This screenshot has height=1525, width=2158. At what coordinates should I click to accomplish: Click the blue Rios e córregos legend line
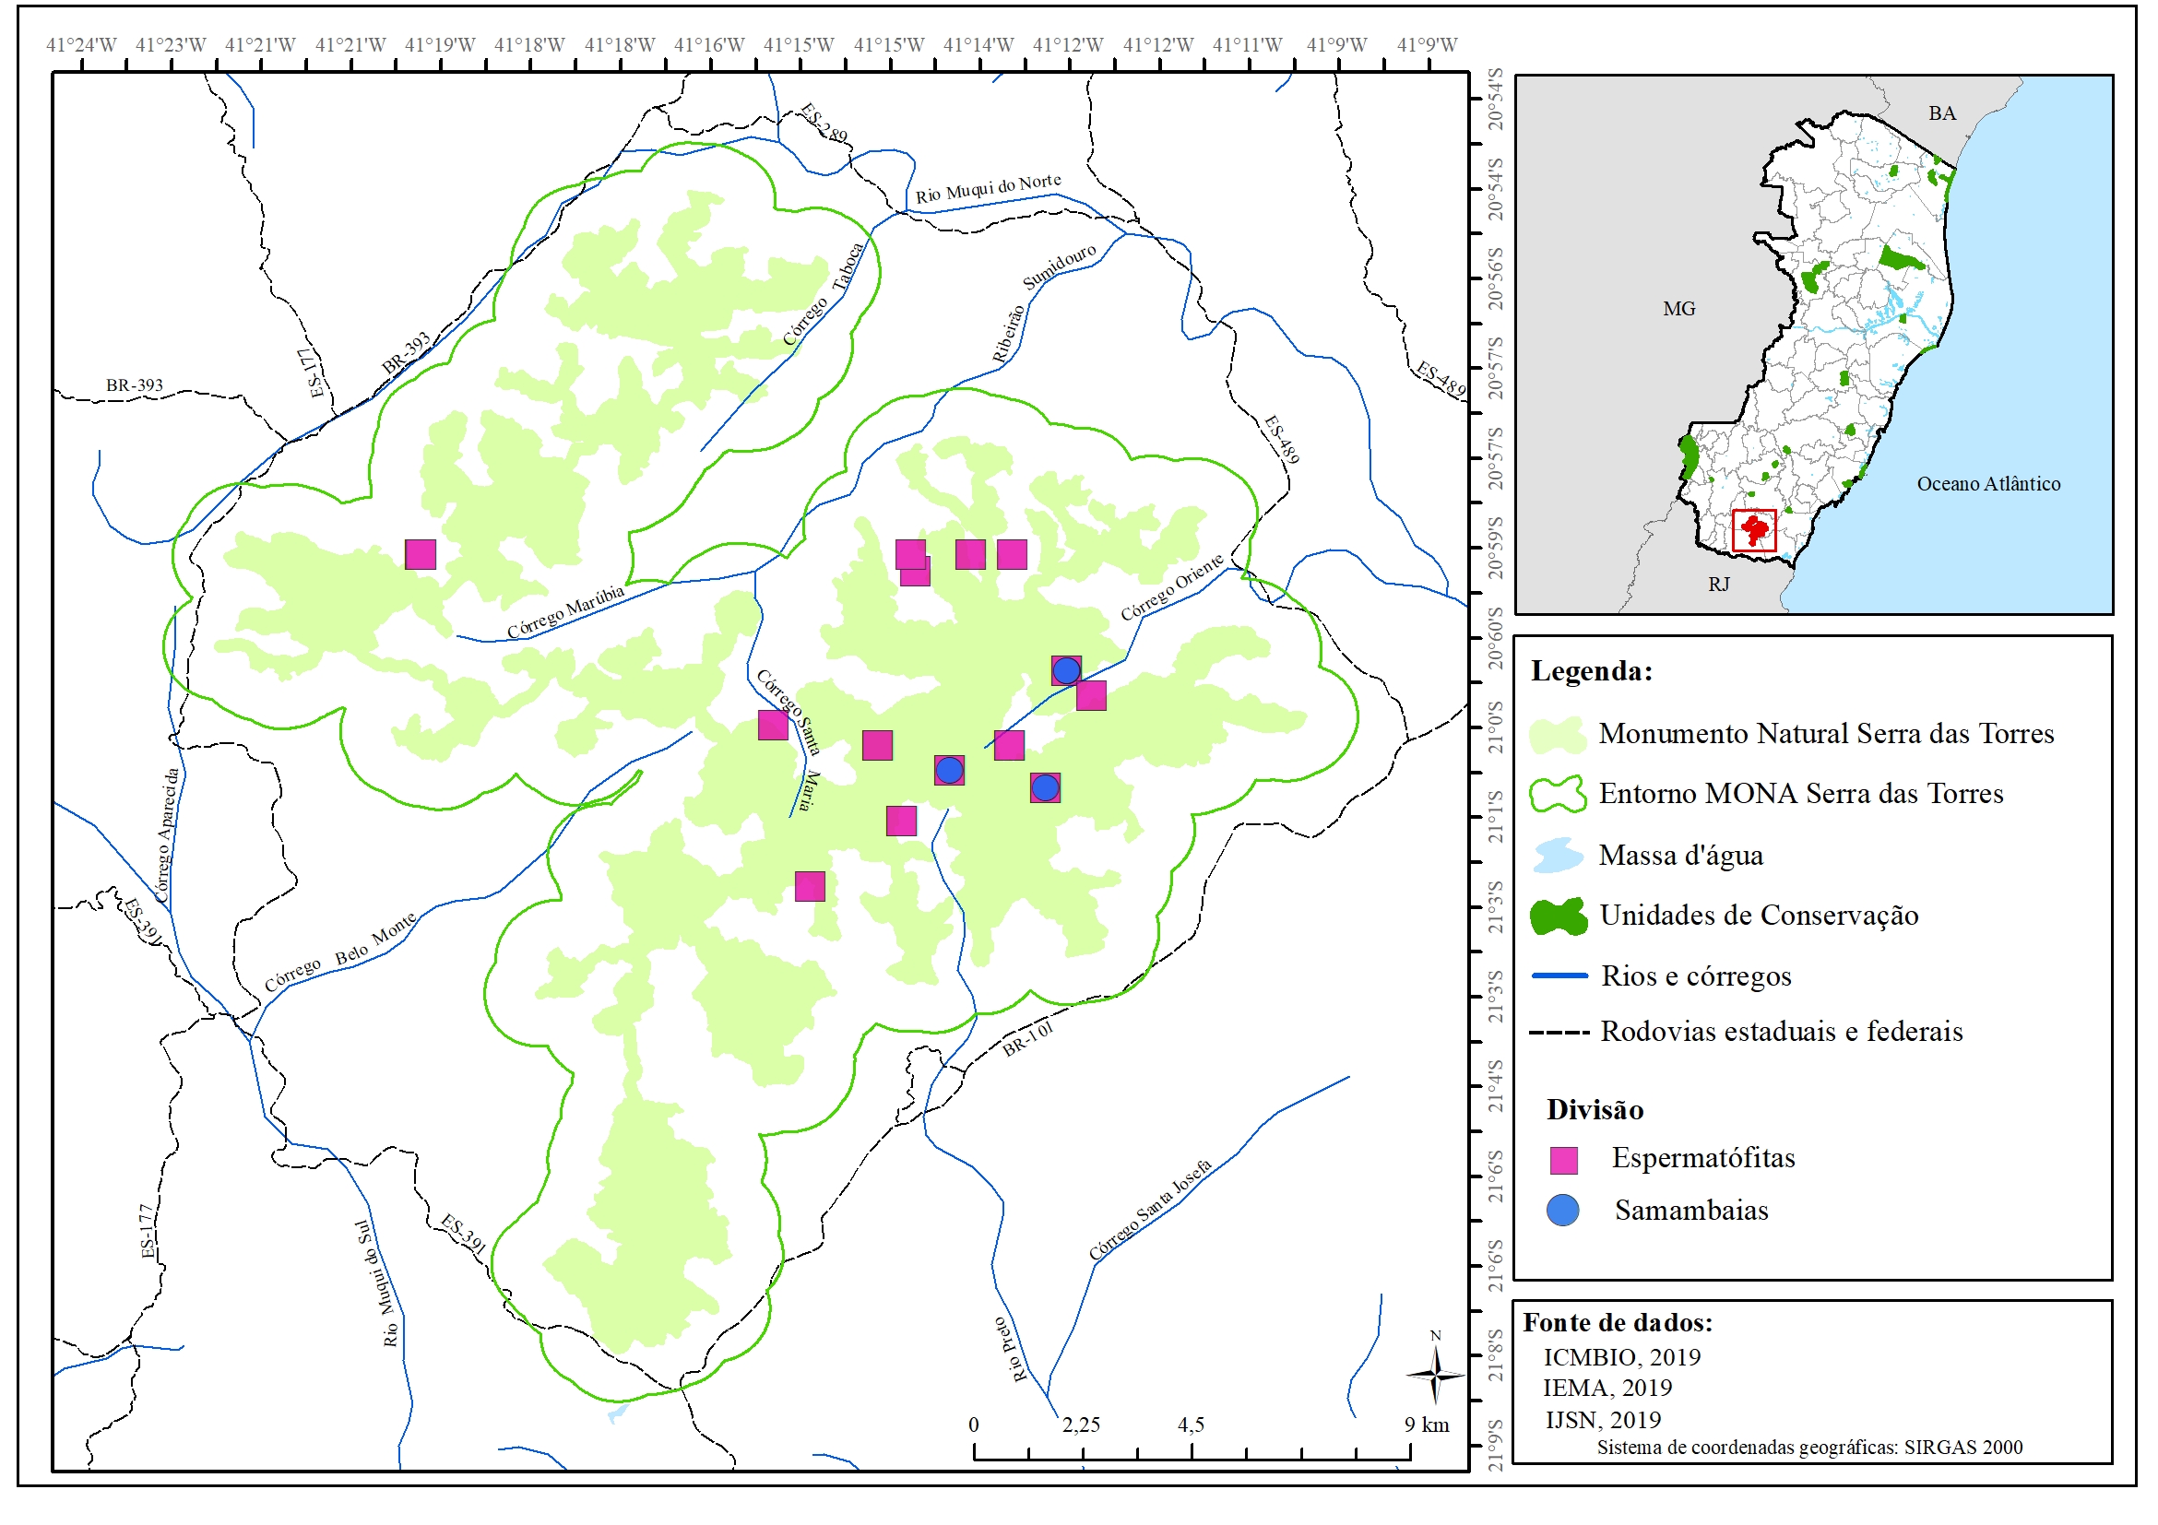[x=1559, y=976]
